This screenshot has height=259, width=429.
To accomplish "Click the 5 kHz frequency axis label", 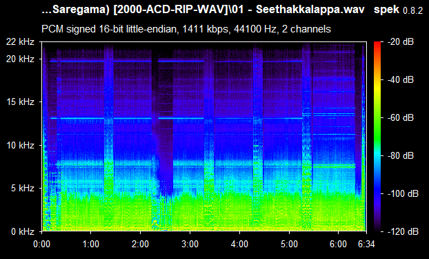I will point(23,189).
